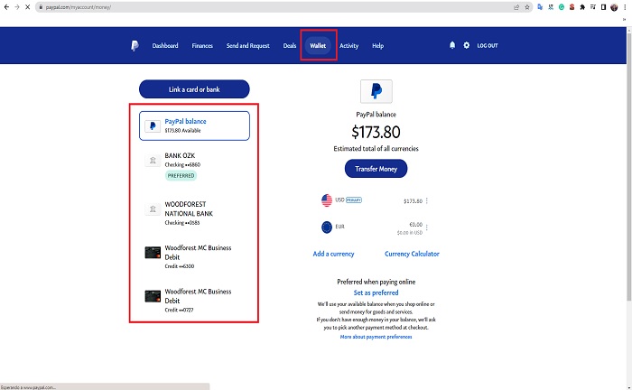Screen dimensions: 632x390
Task: Select Woodforest MC Business Debit ending 6300
Action: coord(194,256)
